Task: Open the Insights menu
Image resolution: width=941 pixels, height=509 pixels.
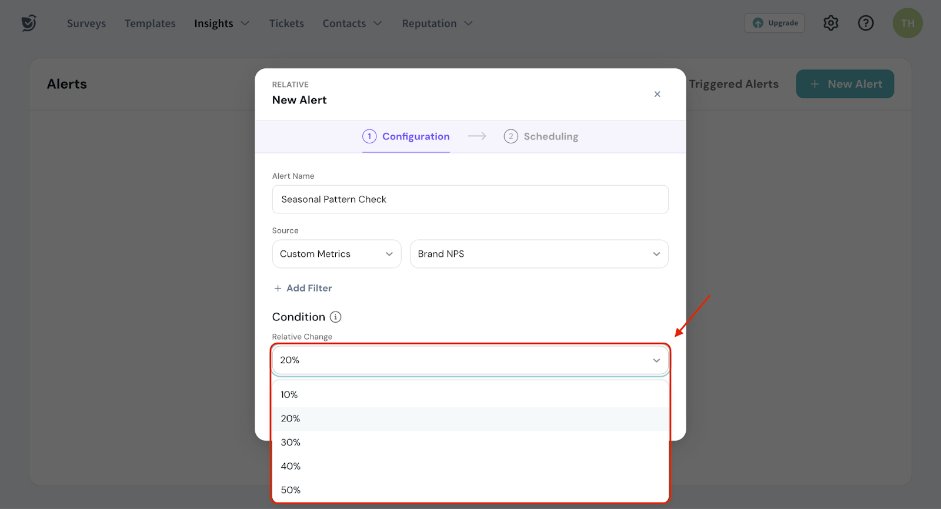Action: coord(221,24)
